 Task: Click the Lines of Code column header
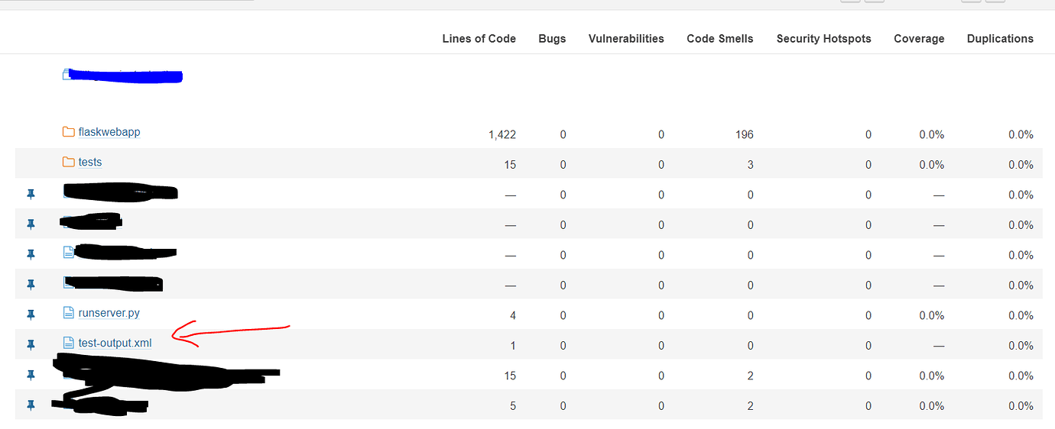[x=479, y=39]
